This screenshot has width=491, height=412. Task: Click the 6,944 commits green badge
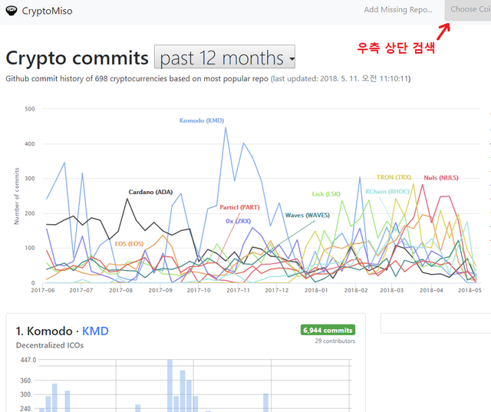point(328,330)
